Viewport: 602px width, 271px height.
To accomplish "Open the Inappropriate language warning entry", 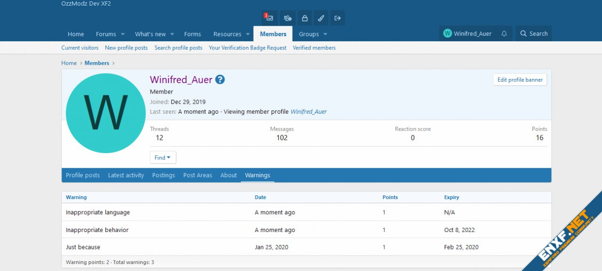I will [98, 212].
